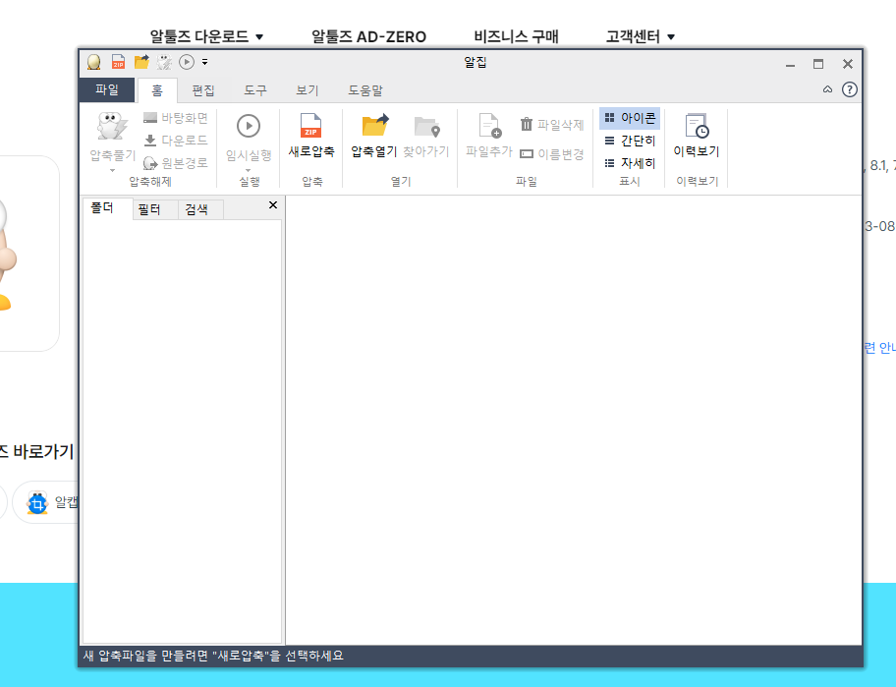The image size is (896, 687).
Task: Close the 알집 window
Action: (848, 64)
